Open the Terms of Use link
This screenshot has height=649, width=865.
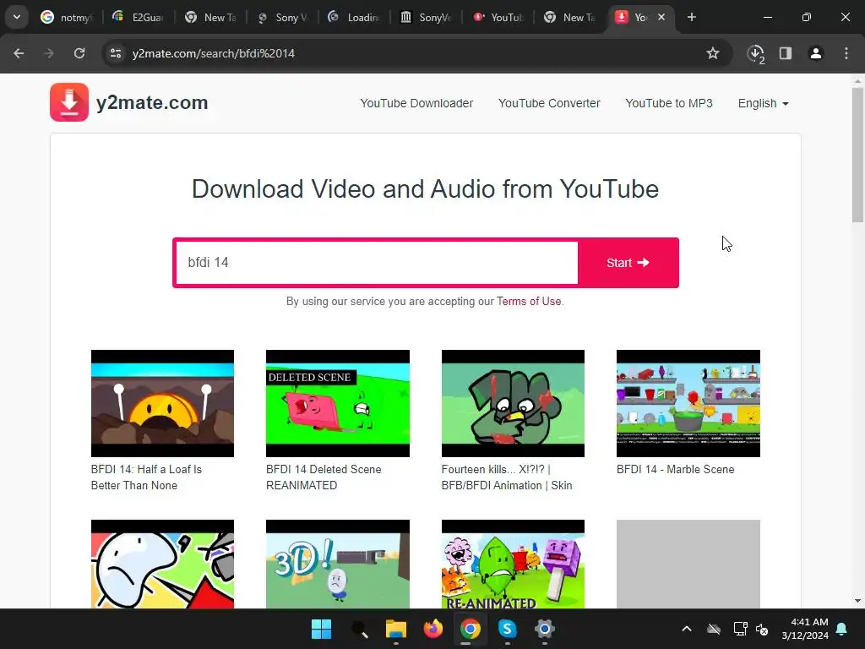coord(529,302)
